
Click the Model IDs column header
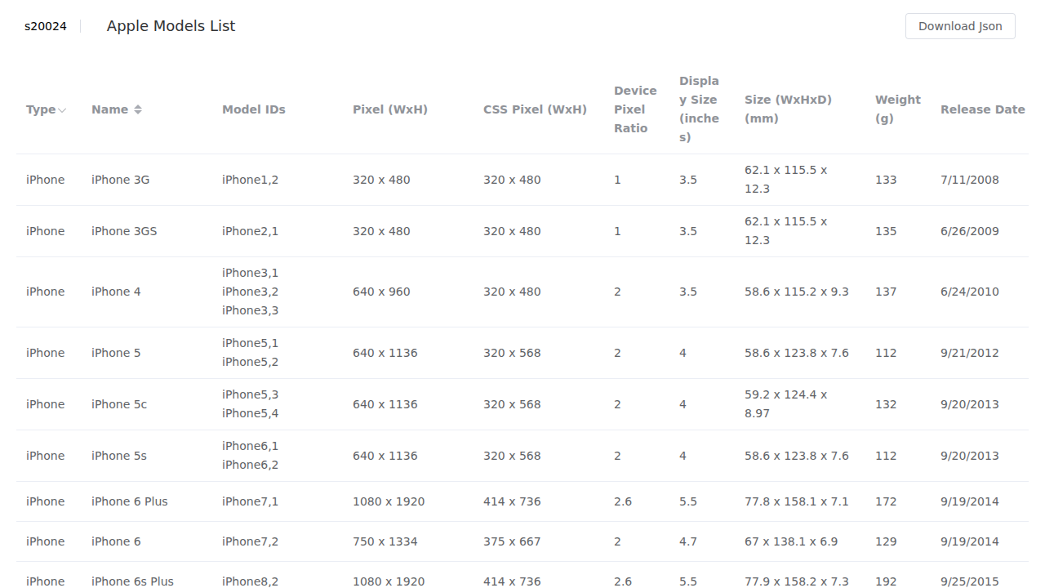point(254,109)
